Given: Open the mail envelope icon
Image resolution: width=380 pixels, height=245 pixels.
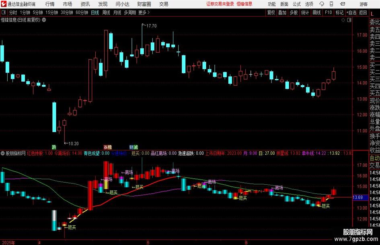Looking at the screenshot, I should [343, 4].
